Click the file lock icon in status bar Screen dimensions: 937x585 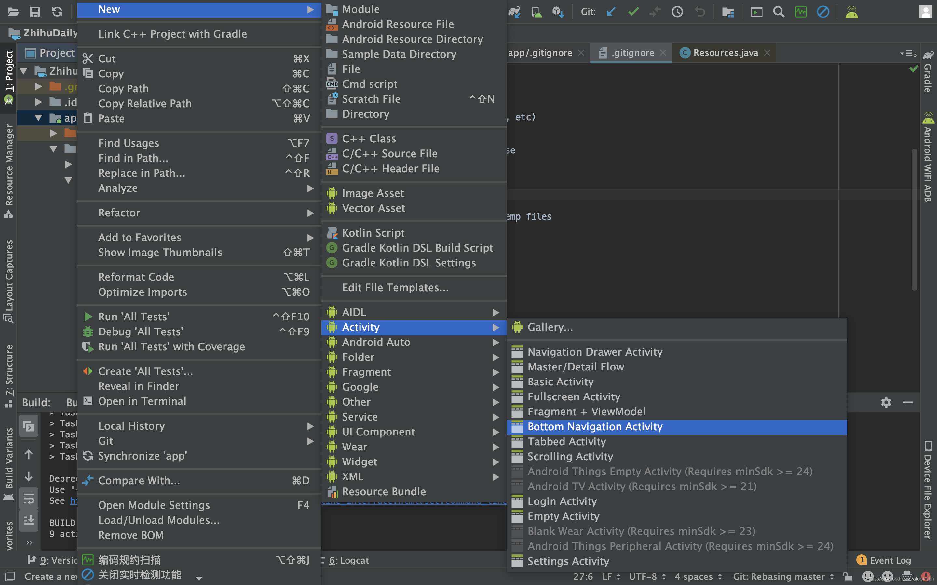tap(848, 577)
